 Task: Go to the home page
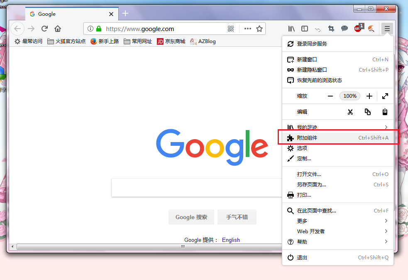click(x=58, y=29)
